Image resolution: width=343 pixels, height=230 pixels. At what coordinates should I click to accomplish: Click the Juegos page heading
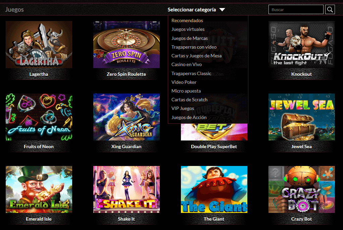click(14, 10)
